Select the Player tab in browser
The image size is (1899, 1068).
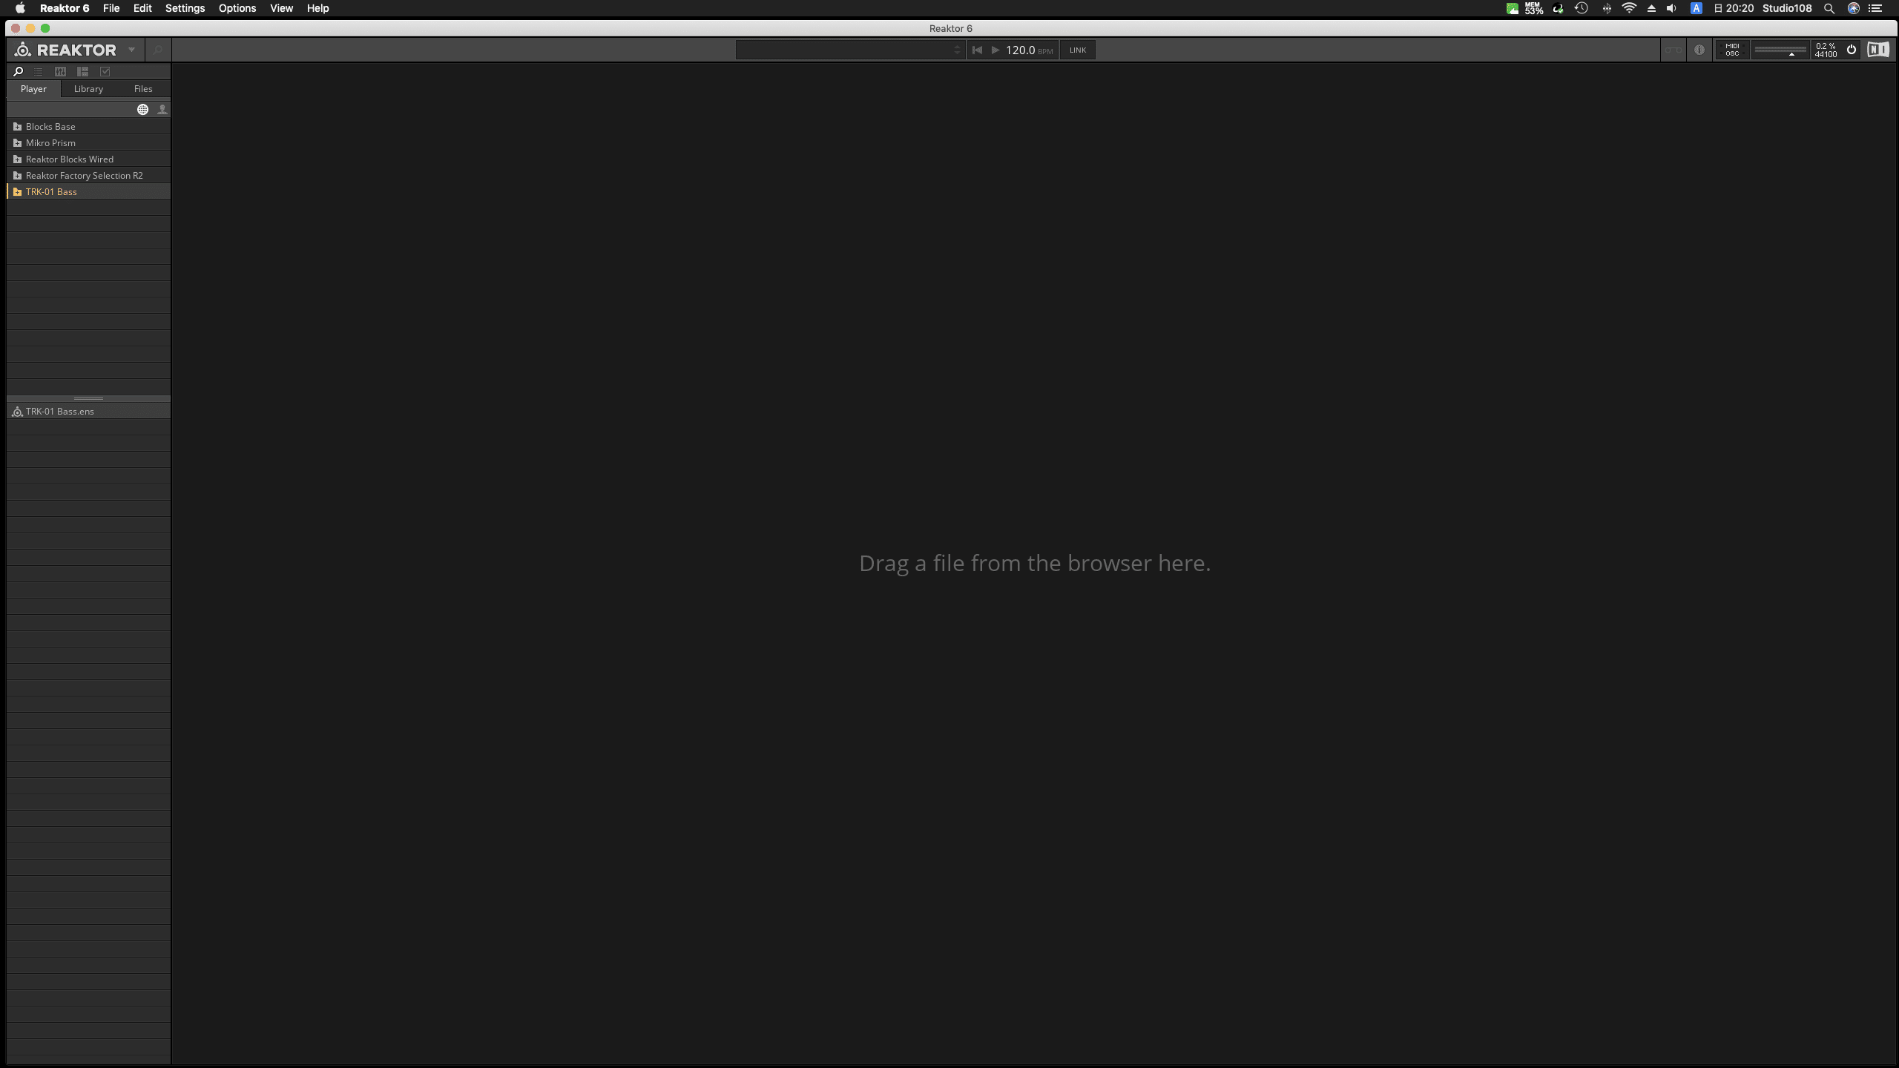coord(33,89)
